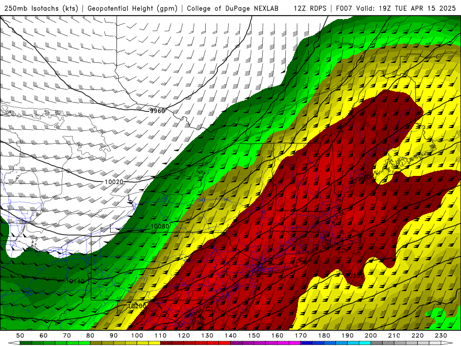Image resolution: width=461 pixels, height=346 pixels.
Task: Click the 10140 height contour label
Action: pos(75,281)
